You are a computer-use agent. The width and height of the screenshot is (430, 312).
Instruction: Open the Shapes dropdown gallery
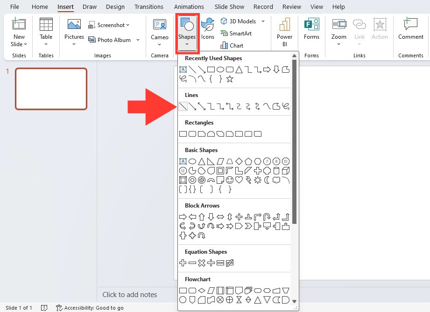pos(187,33)
